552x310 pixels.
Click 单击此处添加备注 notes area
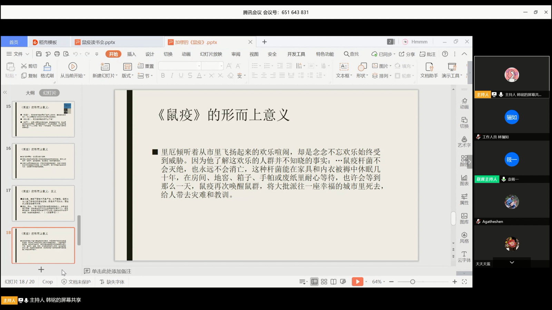click(x=111, y=271)
